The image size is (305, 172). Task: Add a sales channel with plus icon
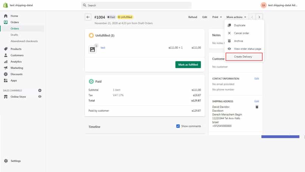point(40,90)
